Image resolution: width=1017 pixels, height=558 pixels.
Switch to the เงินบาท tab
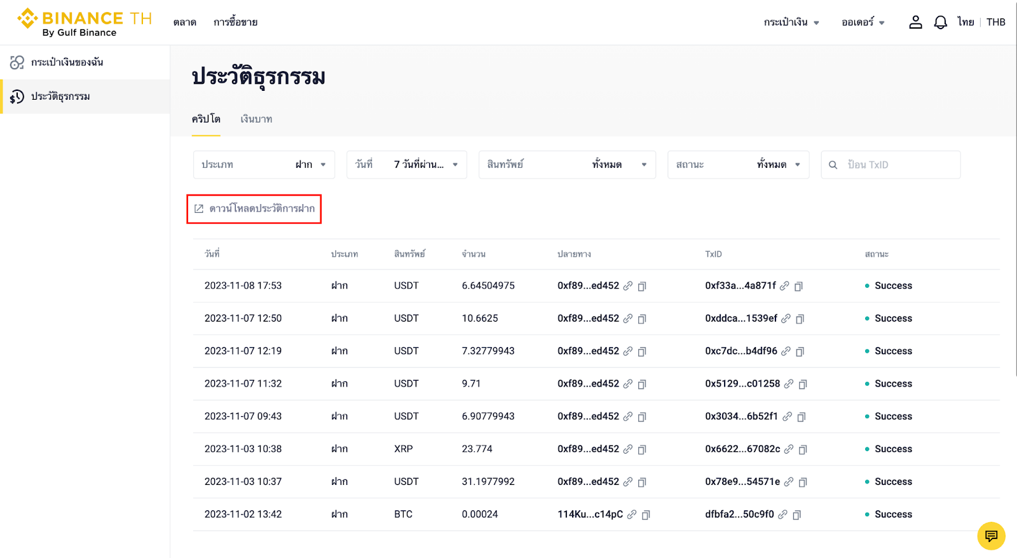click(x=256, y=119)
